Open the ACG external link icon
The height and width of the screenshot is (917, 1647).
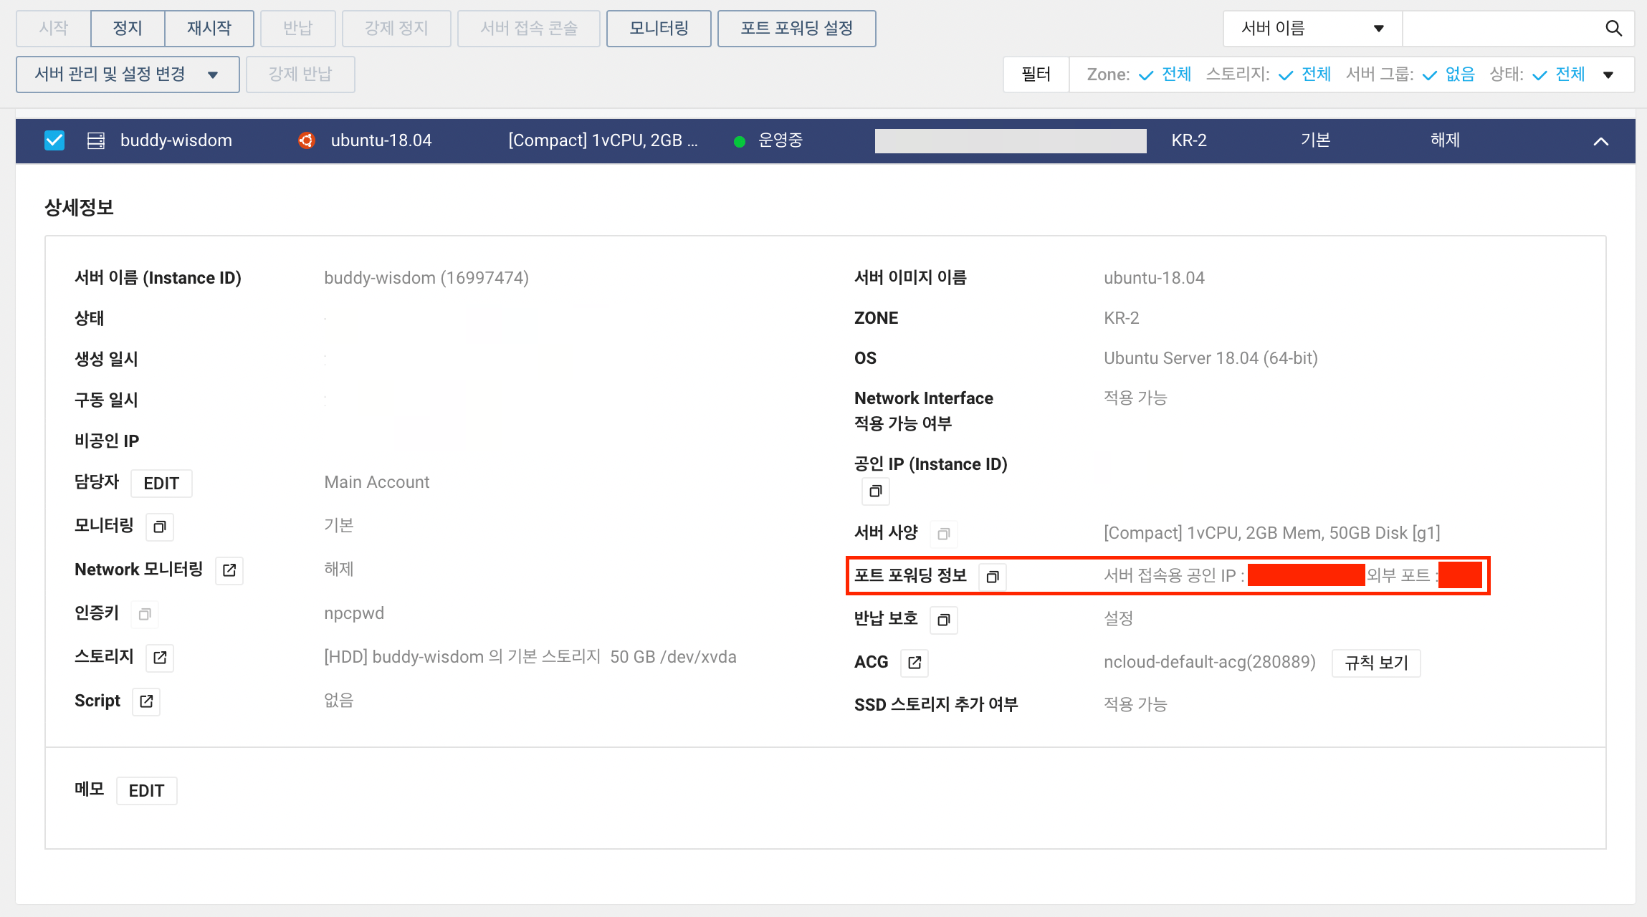click(915, 663)
